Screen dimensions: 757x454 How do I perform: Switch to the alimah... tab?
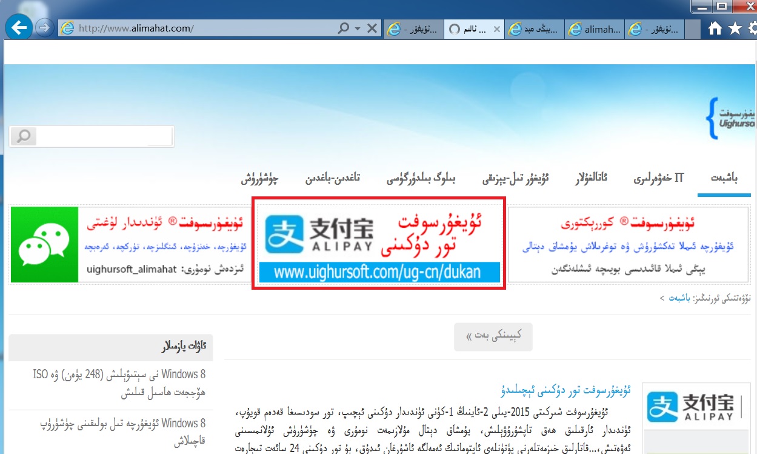(595, 29)
